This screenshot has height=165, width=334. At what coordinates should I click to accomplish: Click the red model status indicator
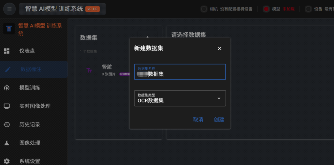(x=266, y=9)
